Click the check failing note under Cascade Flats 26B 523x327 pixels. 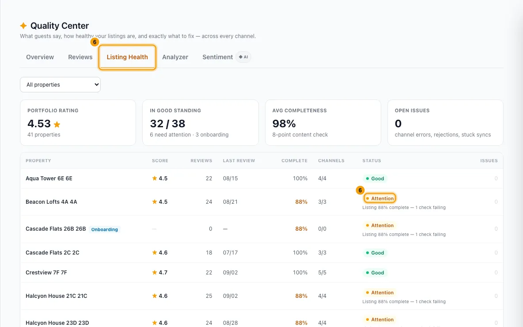click(x=404, y=235)
